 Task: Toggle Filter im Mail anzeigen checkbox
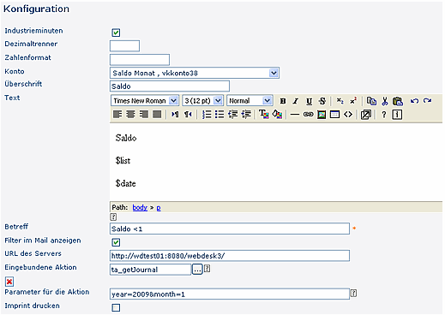click(x=116, y=242)
